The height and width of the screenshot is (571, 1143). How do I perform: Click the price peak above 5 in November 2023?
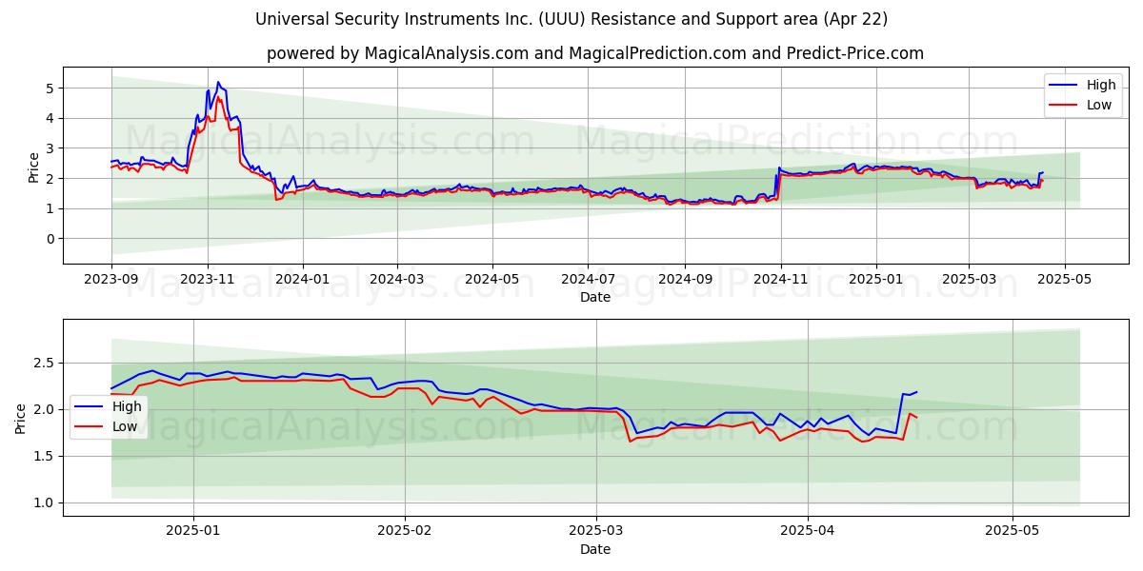tap(218, 83)
